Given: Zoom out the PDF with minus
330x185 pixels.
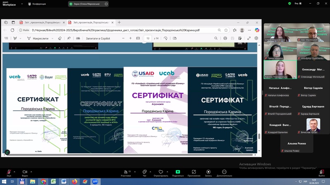Looking at the screenshot, I should click(x=123, y=38).
